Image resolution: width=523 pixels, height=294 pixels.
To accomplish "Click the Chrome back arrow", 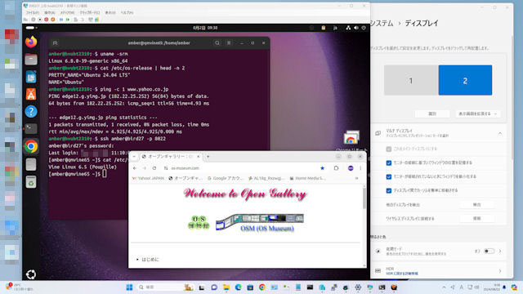I will click(x=135, y=168).
